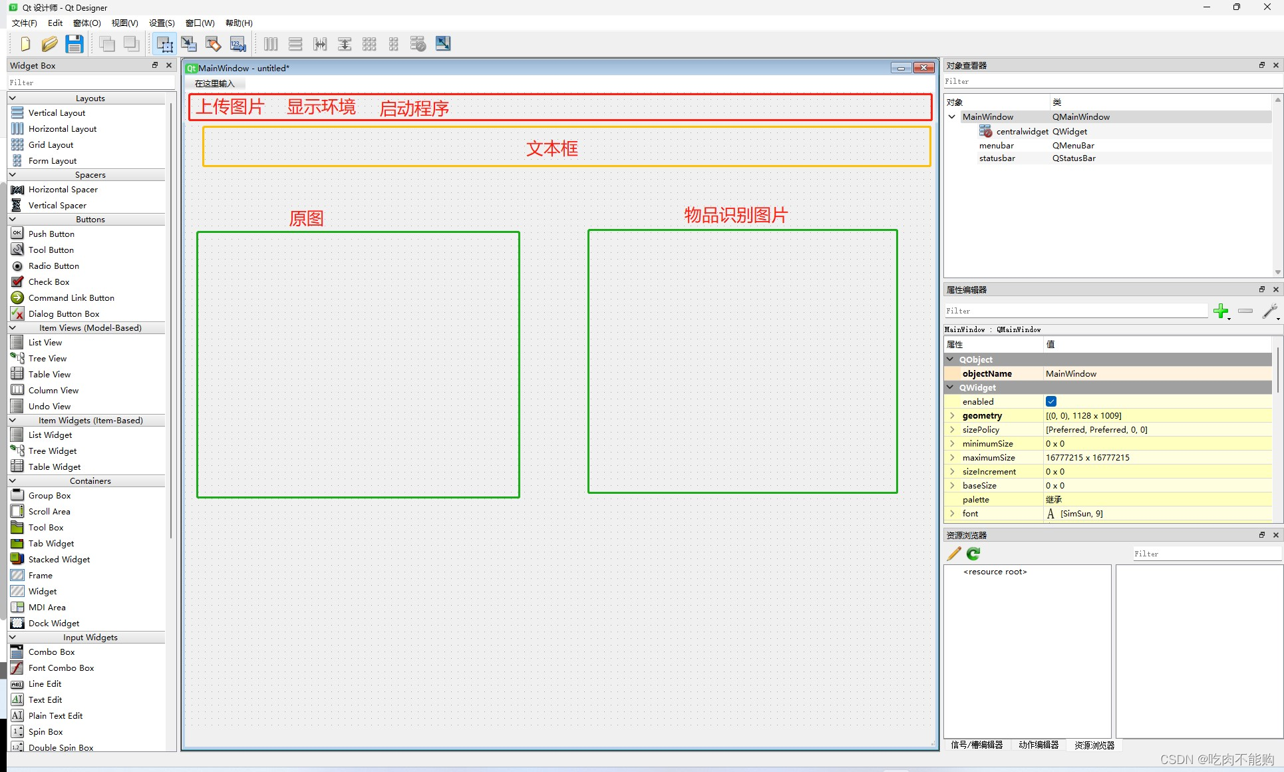Open the Edit menu
This screenshot has height=772, width=1284.
point(55,23)
